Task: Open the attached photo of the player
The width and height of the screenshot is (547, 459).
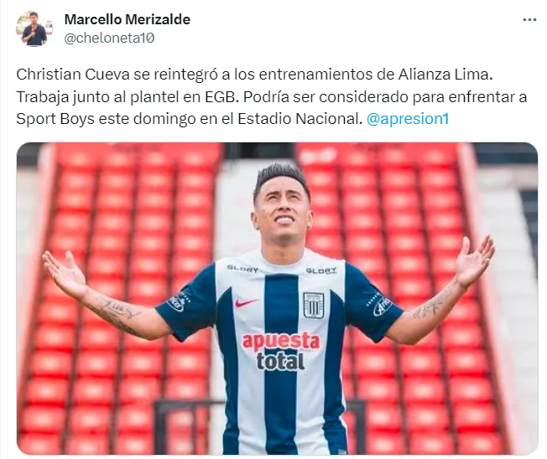Action: pos(277,298)
